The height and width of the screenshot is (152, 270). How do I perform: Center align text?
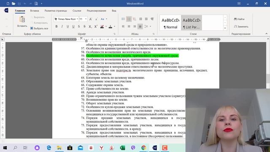129,27
